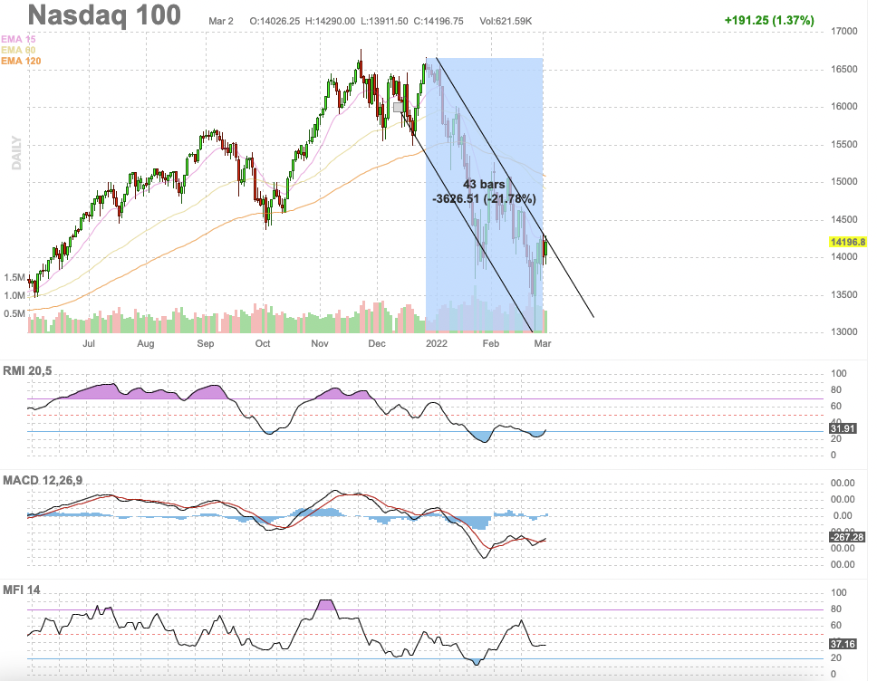The height and width of the screenshot is (681, 877).
Task: Click the -267.28 MACD value tag
Action: [x=847, y=537]
